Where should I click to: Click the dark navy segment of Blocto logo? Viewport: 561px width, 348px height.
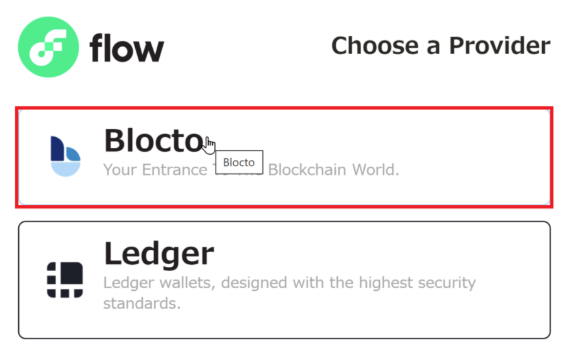click(57, 149)
